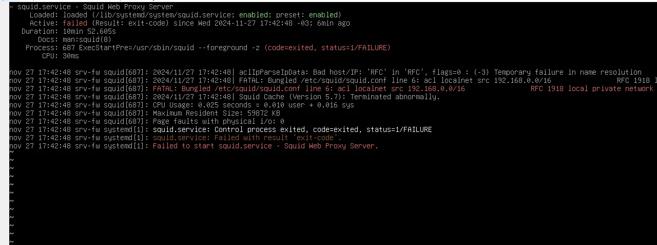Select the red "failed" word in Active line
This screenshot has height=245, width=657.
point(75,23)
